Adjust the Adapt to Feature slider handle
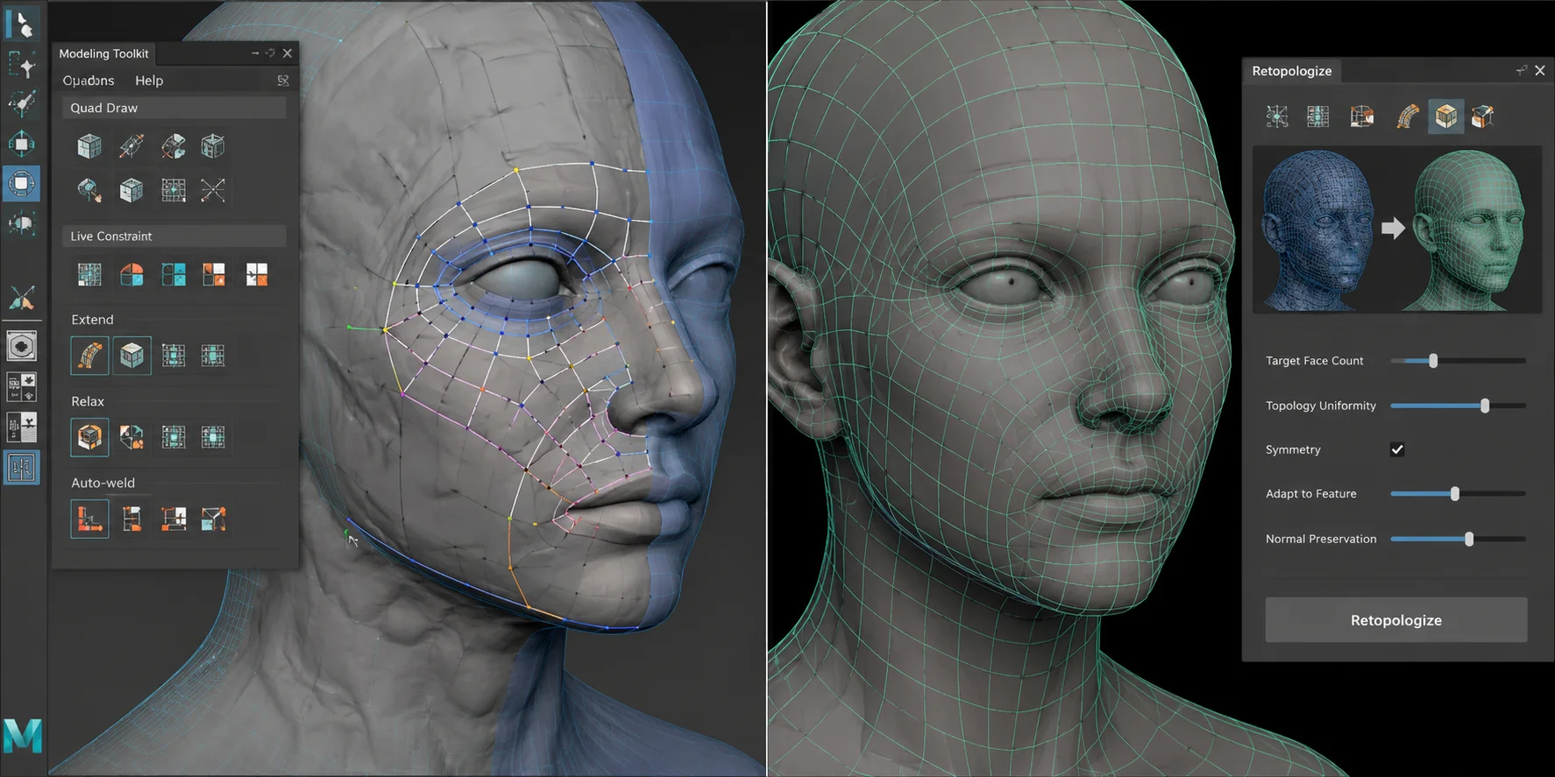The height and width of the screenshot is (777, 1555). click(1455, 494)
